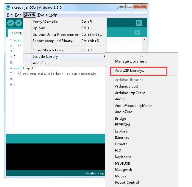Click the Upload arrow toolbar icon
Viewport: 192px width, 187px height.
click(19, 23)
